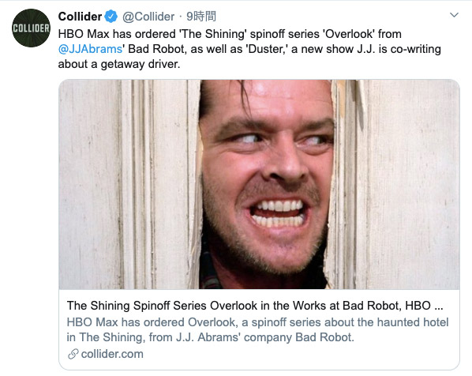Open the tweet options chevron menu
The image size is (472, 376).
click(454, 15)
